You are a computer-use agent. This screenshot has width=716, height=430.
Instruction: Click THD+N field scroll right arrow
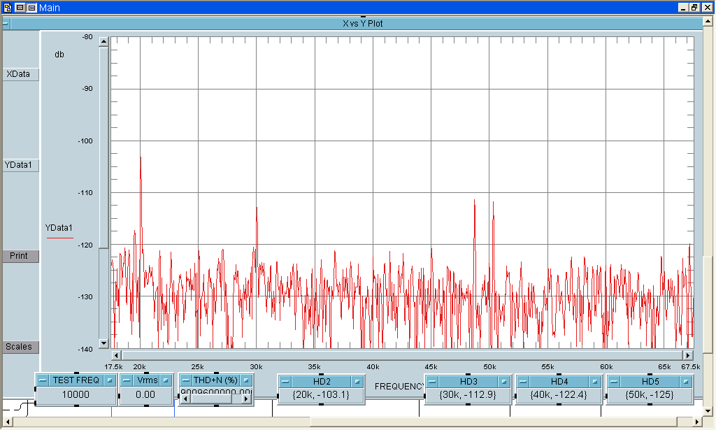point(245,399)
